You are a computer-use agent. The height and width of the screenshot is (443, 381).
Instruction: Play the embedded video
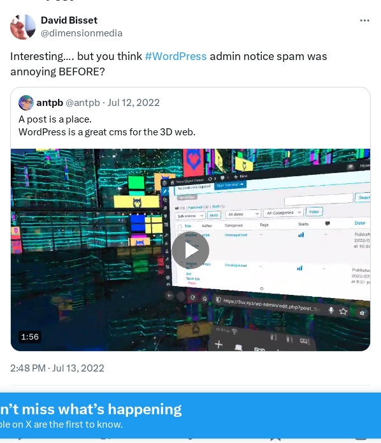(x=190, y=250)
